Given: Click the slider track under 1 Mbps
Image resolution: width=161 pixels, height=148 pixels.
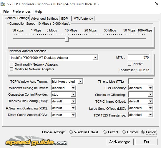Looking at the screenshot, I should pyautogui.click(x=36, y=39).
